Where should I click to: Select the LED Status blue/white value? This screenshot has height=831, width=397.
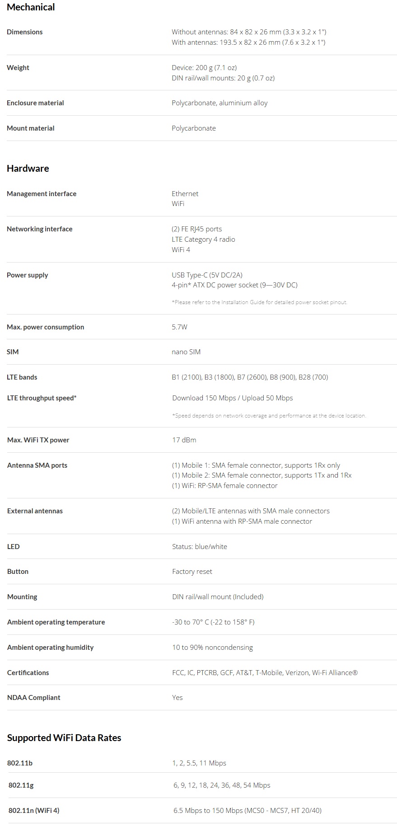[x=200, y=547]
